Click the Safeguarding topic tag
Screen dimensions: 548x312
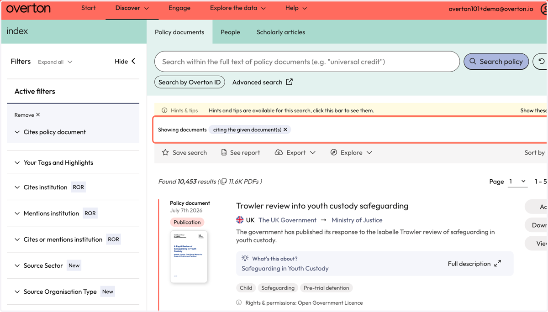(x=278, y=288)
